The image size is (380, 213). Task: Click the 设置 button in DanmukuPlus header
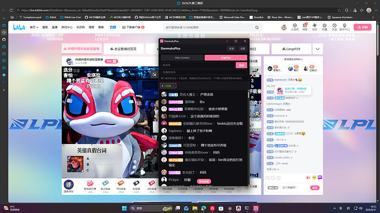tap(242, 48)
